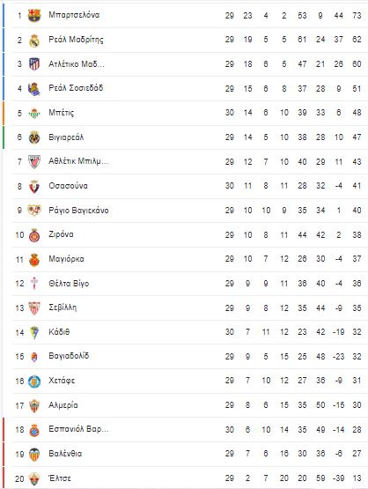Click the Osasuna crest icon
Image resolution: width=368 pixels, height=489 pixels.
[x=34, y=186]
